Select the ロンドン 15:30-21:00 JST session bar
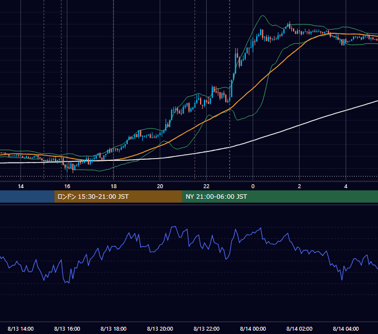The width and height of the screenshot is (378, 334). pyautogui.click(x=118, y=197)
